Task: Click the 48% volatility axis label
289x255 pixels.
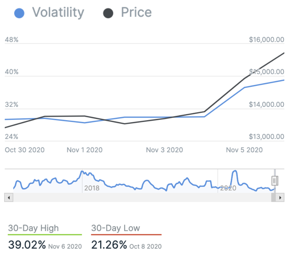Action: [12, 39]
